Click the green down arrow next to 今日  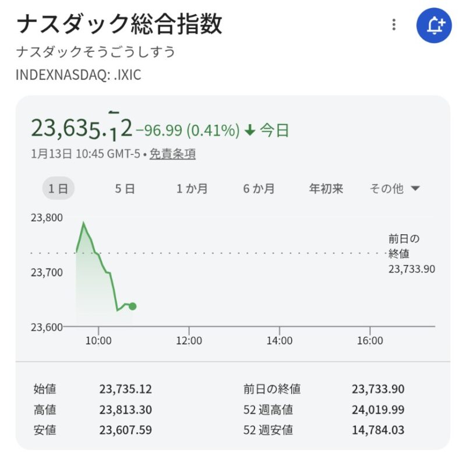point(250,131)
